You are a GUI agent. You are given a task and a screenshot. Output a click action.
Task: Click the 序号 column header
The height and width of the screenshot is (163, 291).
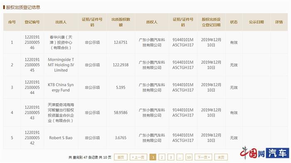(12, 22)
